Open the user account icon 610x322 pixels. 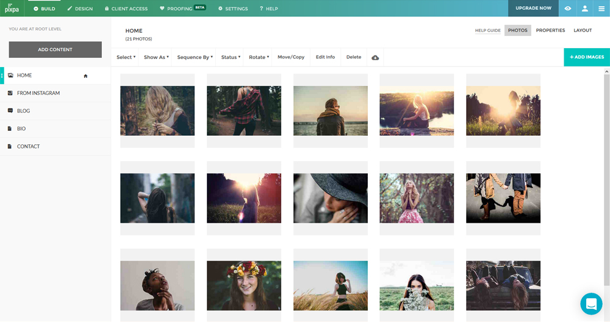pyautogui.click(x=585, y=8)
